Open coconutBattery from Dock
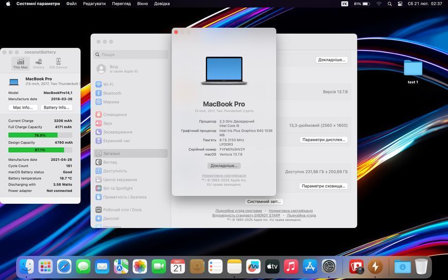Viewport: 448px width, 280px height. point(375,267)
